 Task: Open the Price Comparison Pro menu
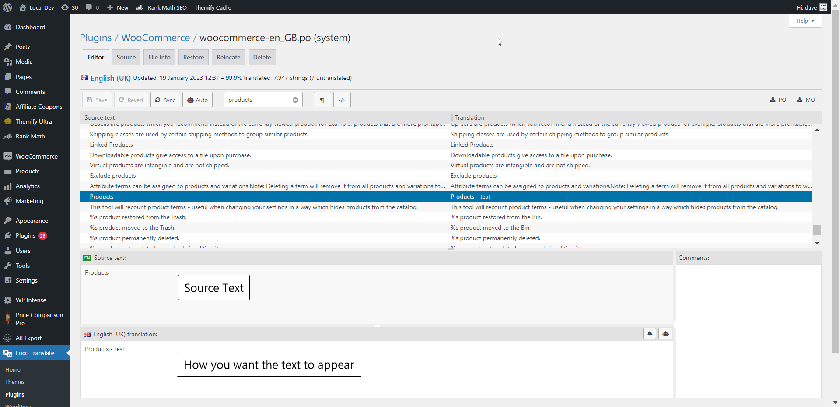click(x=35, y=319)
